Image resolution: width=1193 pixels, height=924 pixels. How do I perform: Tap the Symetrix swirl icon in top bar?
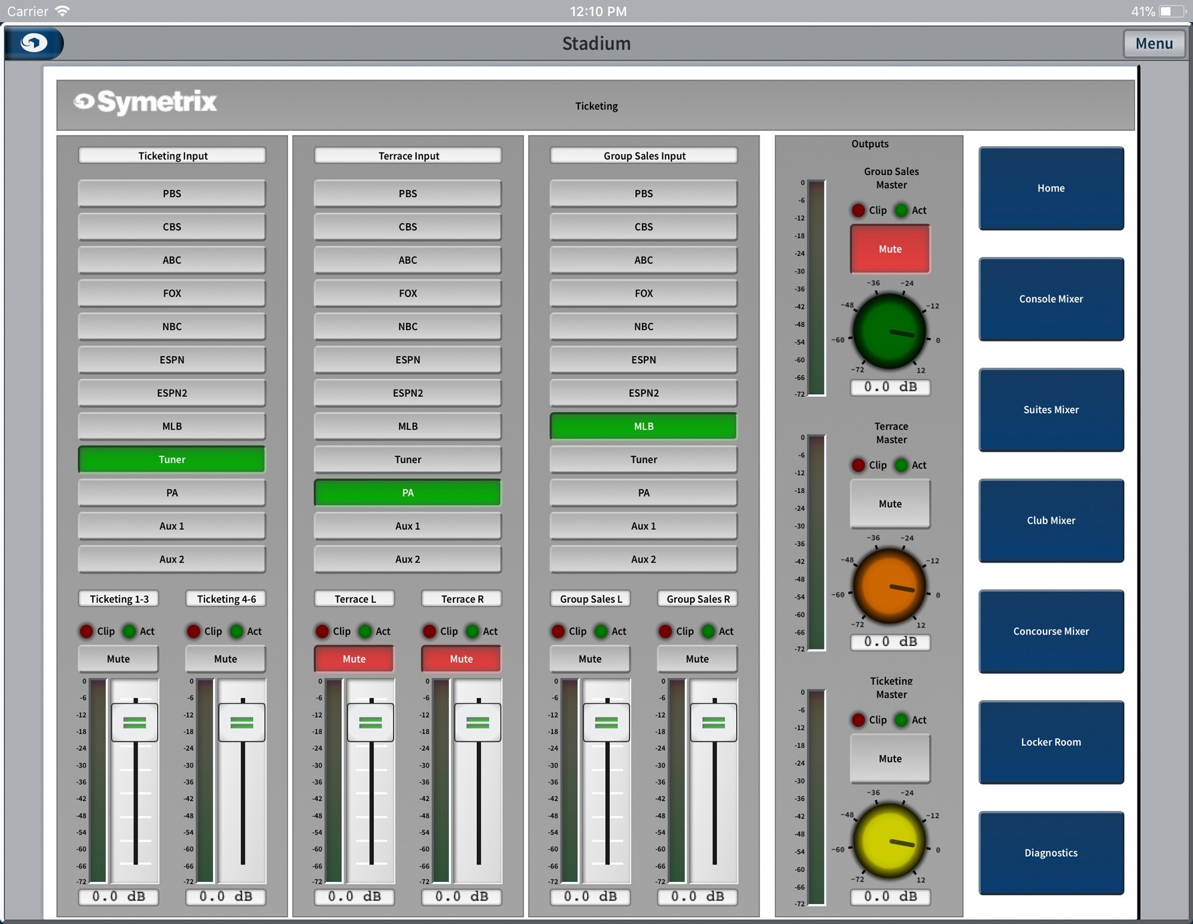click(34, 43)
